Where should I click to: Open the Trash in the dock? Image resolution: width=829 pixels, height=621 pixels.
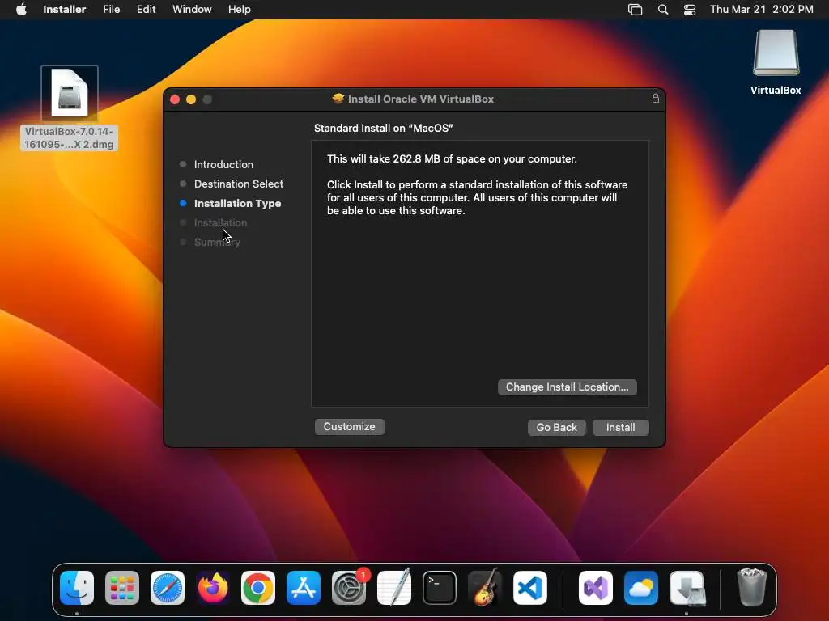pos(751,587)
